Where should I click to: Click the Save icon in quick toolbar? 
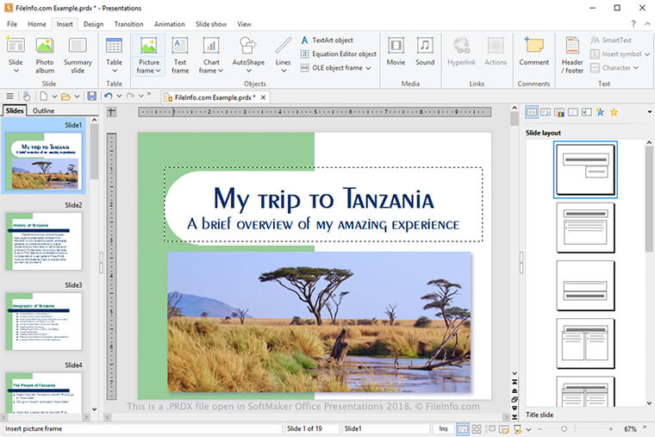coord(90,96)
